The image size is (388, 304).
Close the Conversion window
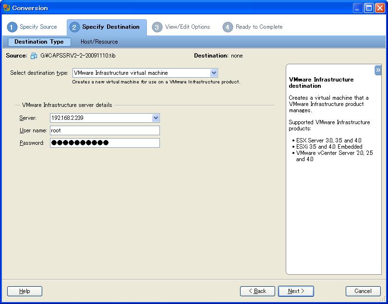[x=380, y=8]
